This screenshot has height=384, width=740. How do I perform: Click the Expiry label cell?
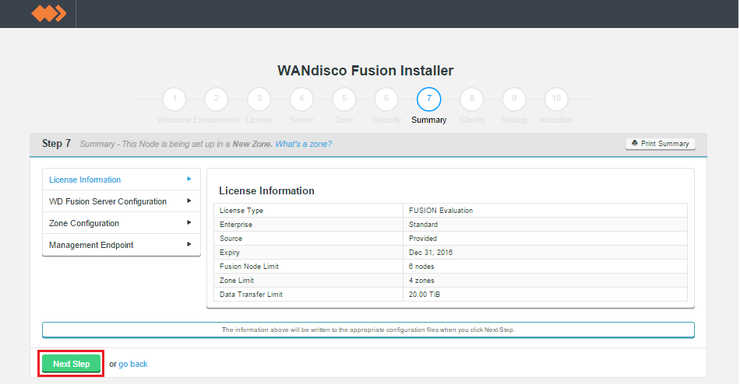(308, 253)
